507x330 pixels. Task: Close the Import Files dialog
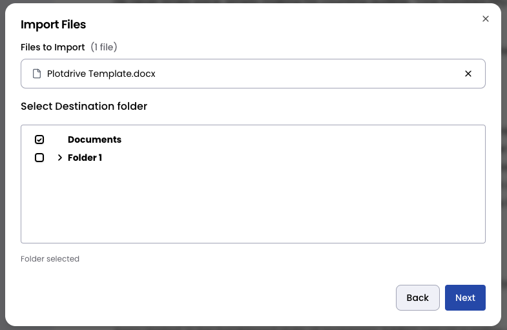tap(486, 19)
